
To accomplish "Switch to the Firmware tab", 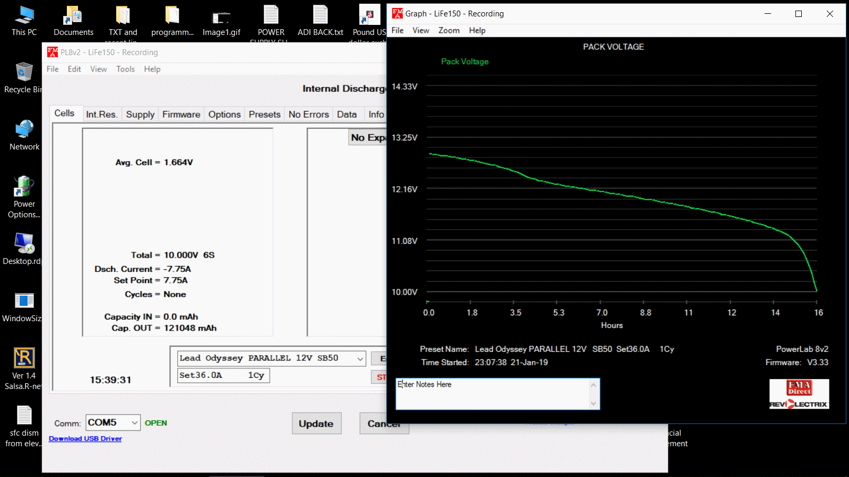I will click(181, 114).
